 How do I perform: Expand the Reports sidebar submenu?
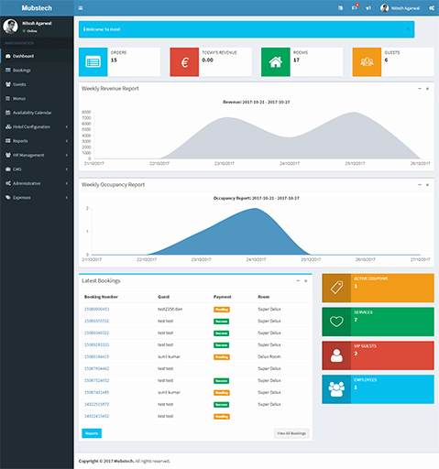(37, 141)
